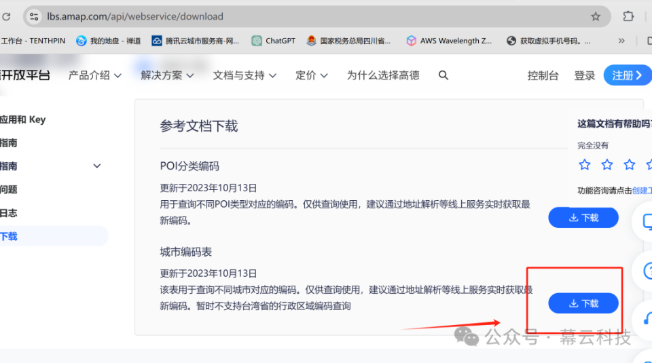Expand the 解决方案 navigation dropdown
Image resolution: width=652 pixels, height=363 pixels.
[167, 75]
